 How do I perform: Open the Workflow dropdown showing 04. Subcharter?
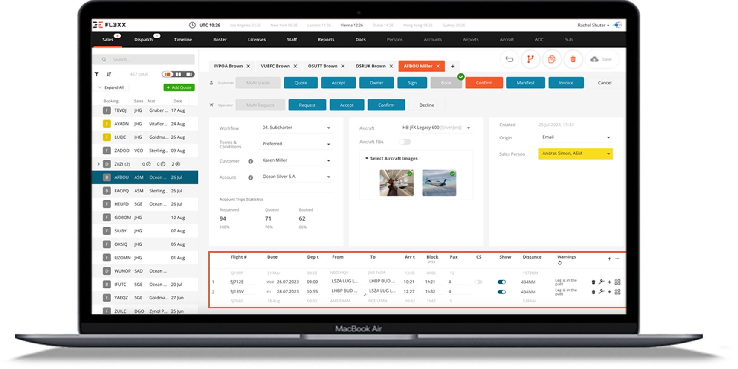[x=296, y=128]
